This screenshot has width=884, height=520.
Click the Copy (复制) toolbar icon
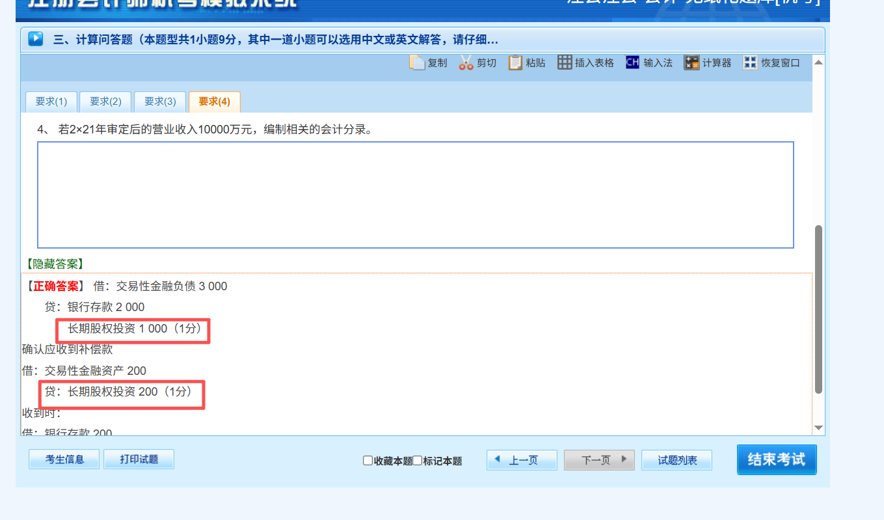coord(417,62)
